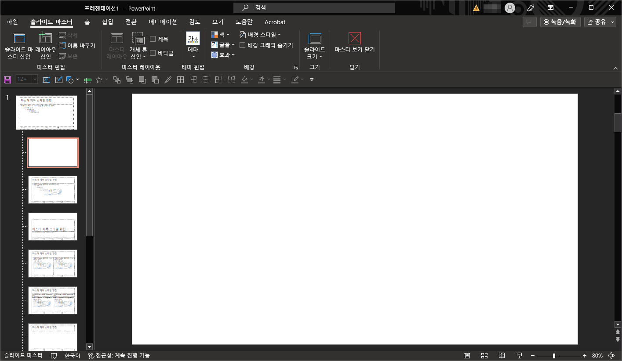This screenshot has height=361, width=622.
Task: Toggle the Footers (바닥글) checkbox
Action: (153, 53)
